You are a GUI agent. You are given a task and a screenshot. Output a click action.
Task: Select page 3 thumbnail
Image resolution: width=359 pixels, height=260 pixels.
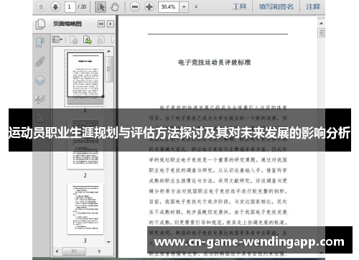(x=85, y=208)
